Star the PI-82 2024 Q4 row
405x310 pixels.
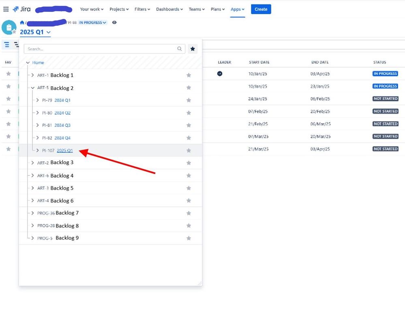point(189,138)
